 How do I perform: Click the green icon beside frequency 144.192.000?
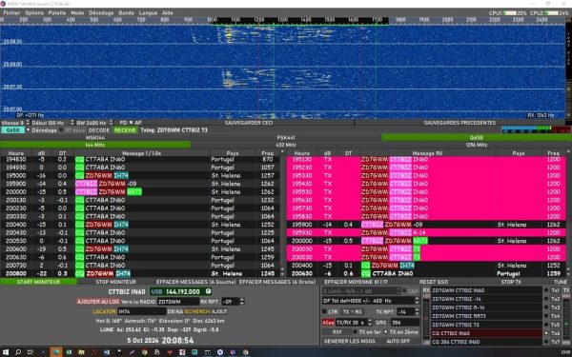point(208,291)
